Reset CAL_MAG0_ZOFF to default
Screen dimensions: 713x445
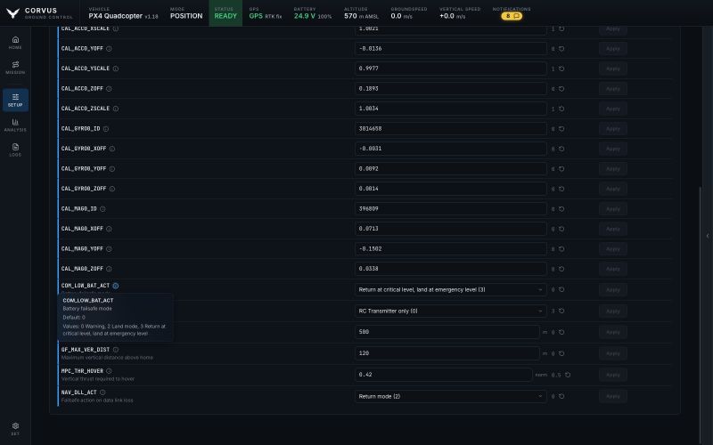click(x=561, y=269)
